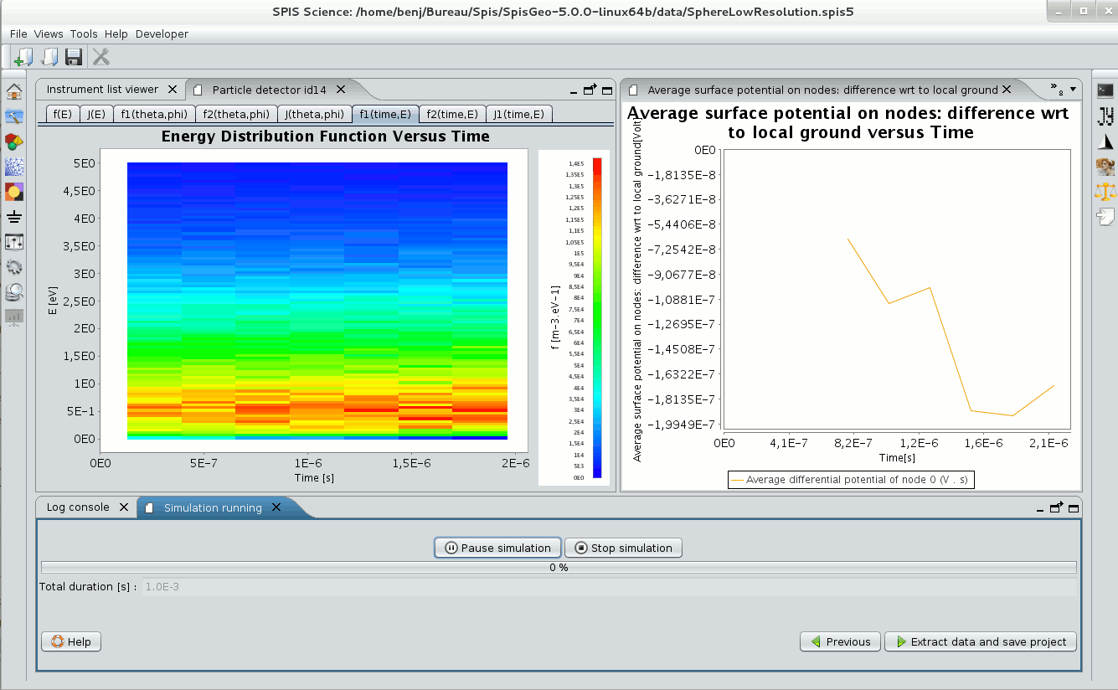Select the electrical ground symbol icon
This screenshot has height=690, width=1118.
pos(14,217)
